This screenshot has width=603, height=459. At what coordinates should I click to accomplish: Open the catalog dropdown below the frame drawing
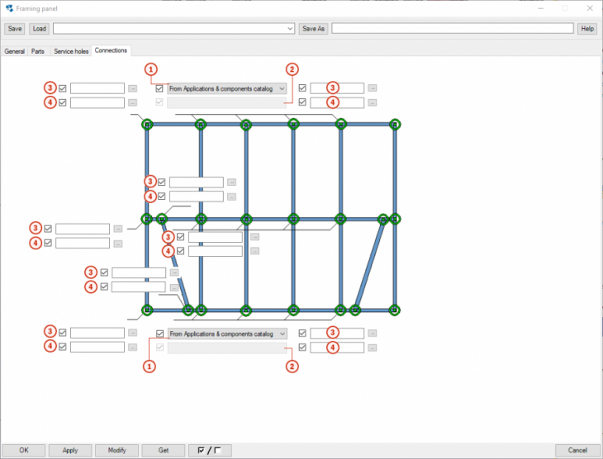tap(227, 334)
